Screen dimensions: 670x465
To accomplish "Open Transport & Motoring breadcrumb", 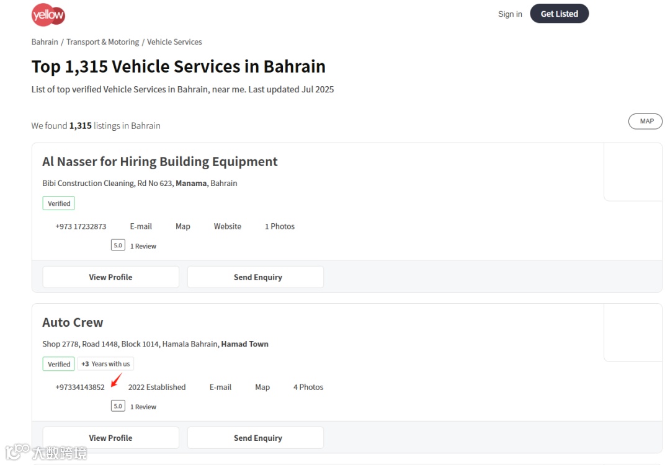I will (x=103, y=42).
